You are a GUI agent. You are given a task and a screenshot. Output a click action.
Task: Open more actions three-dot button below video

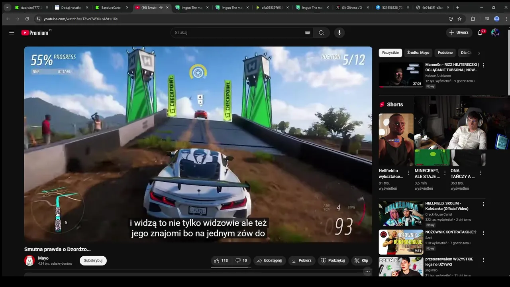(x=367, y=271)
